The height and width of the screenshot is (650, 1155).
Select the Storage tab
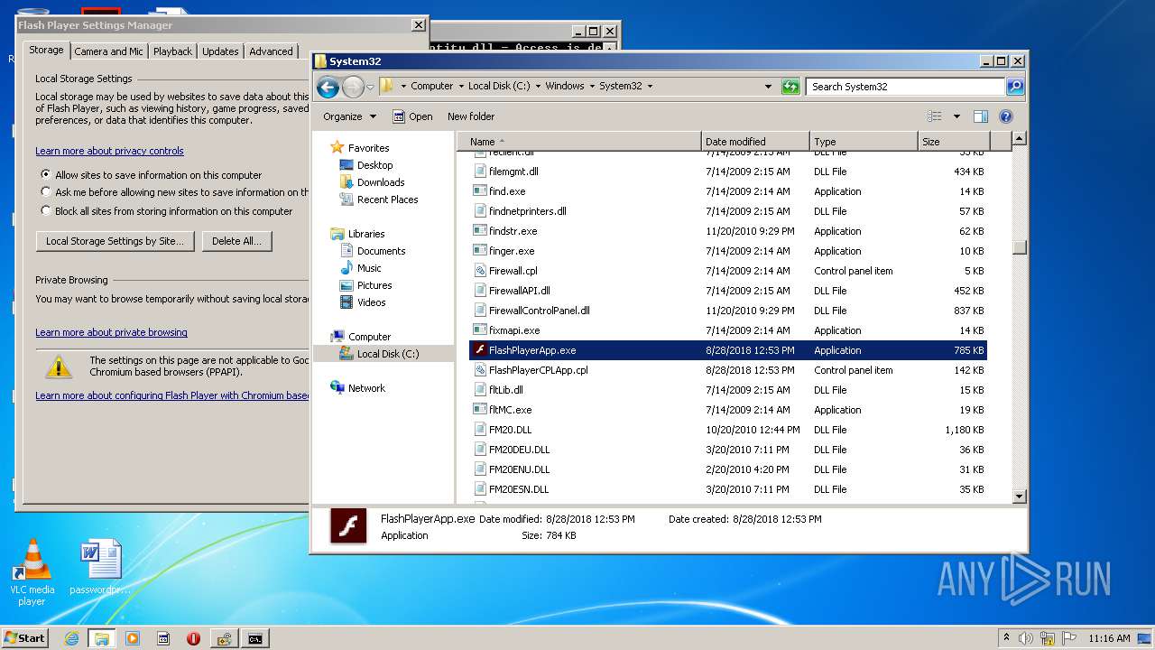tap(46, 50)
